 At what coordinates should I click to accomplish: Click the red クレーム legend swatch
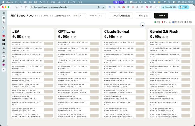click(162, 22)
